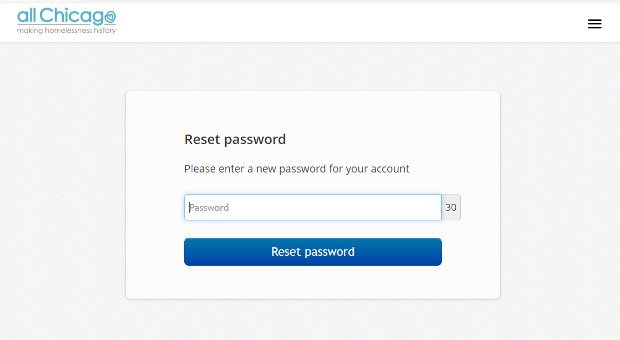Viewport: 620px width, 340px height.
Task: Select the 'Reset password' heading text
Action: [x=235, y=139]
